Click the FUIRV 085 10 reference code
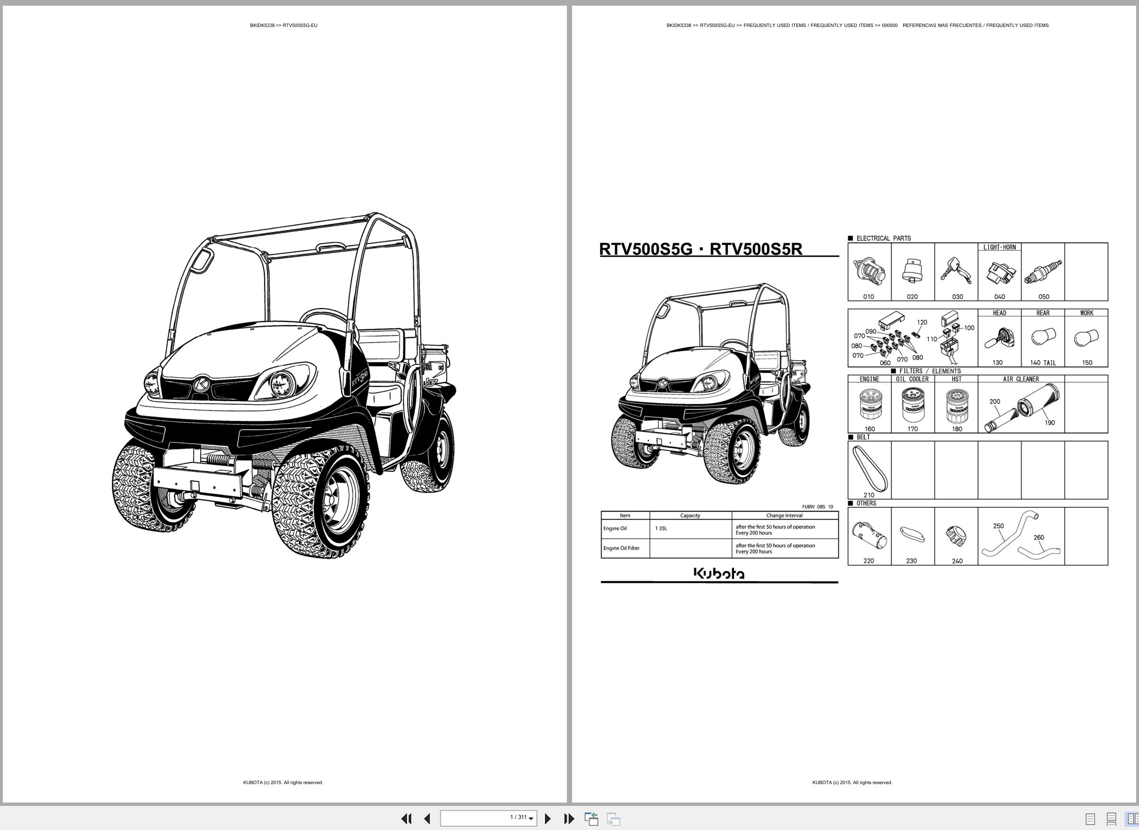The image size is (1139, 830). 817,507
